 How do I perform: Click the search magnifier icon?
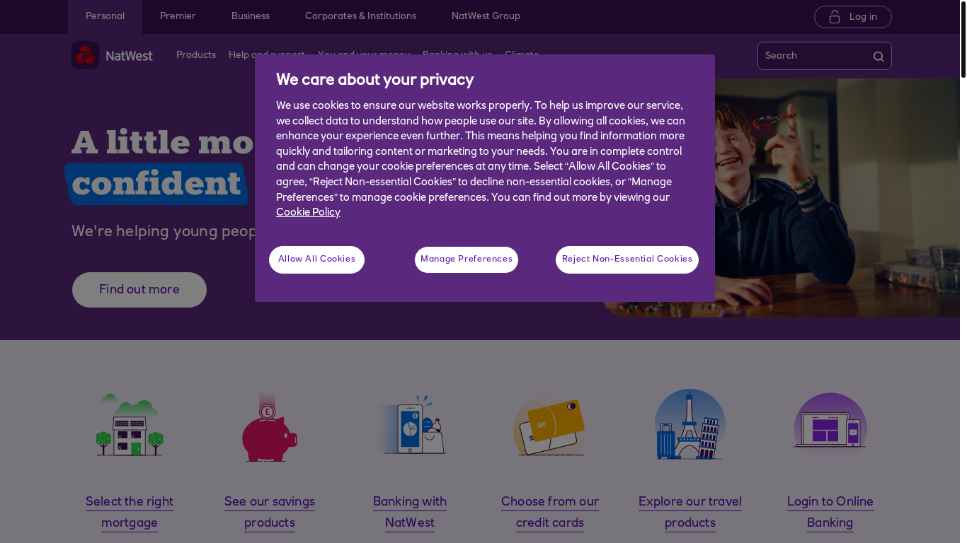[x=879, y=57]
